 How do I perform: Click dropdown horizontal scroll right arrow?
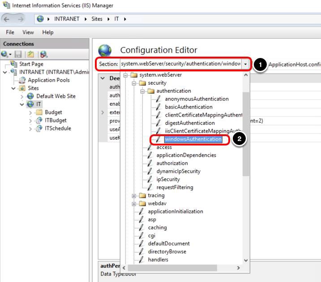click(238, 268)
